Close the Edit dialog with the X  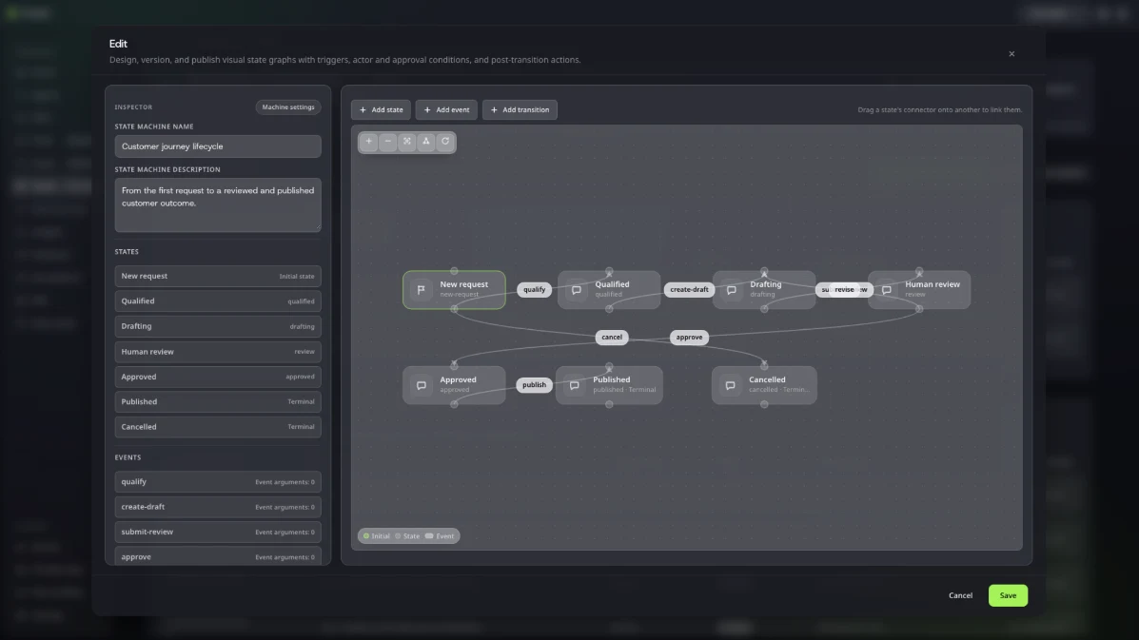pos(1011,53)
